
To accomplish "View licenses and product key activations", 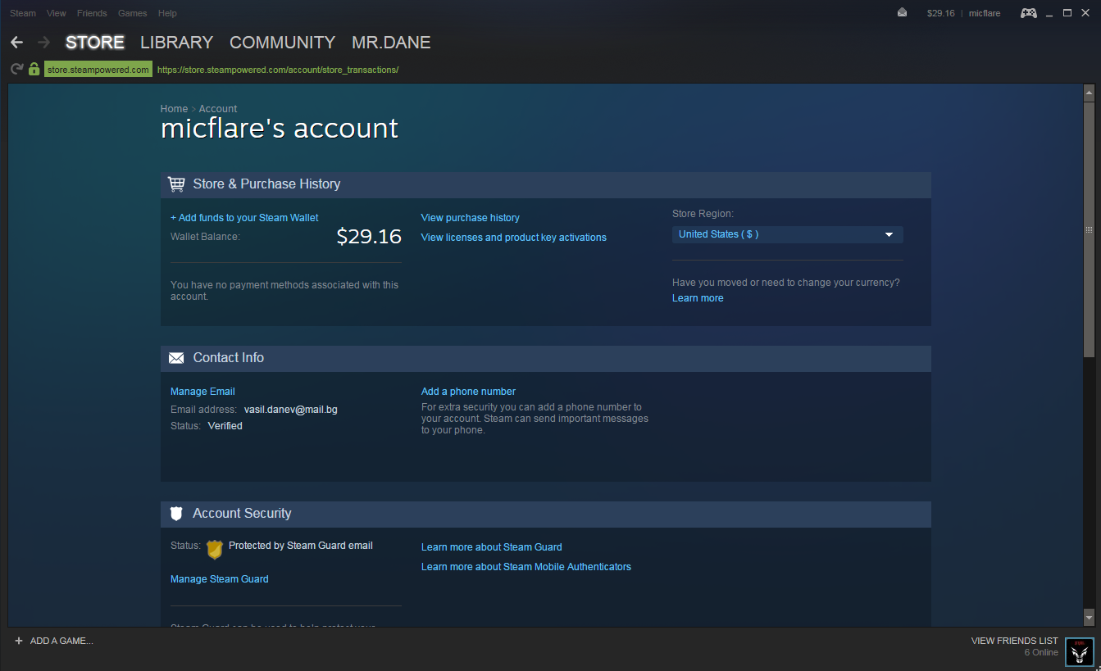I will pyautogui.click(x=514, y=238).
